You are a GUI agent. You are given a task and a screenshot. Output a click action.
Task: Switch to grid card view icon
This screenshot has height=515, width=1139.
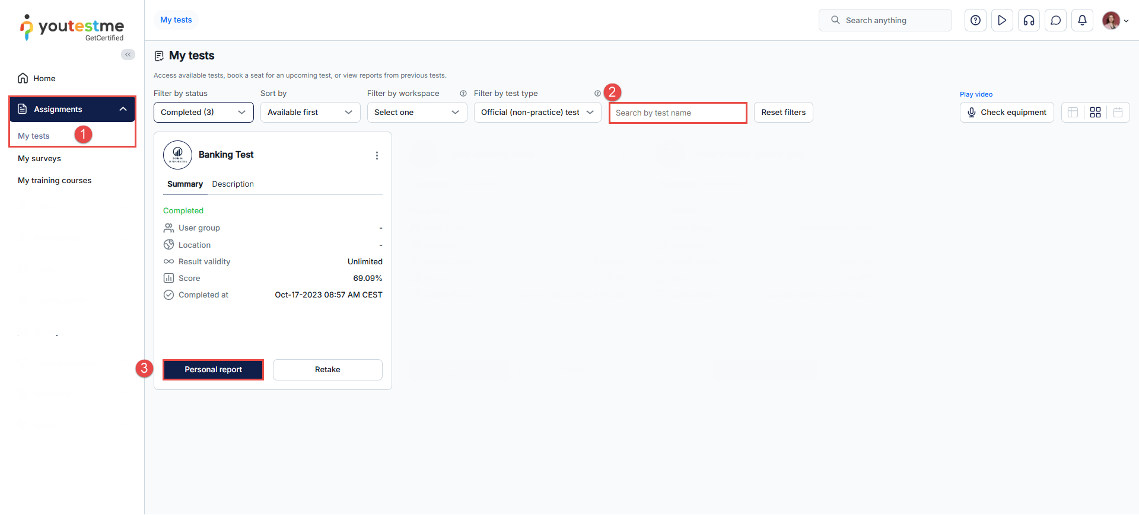tap(1095, 112)
